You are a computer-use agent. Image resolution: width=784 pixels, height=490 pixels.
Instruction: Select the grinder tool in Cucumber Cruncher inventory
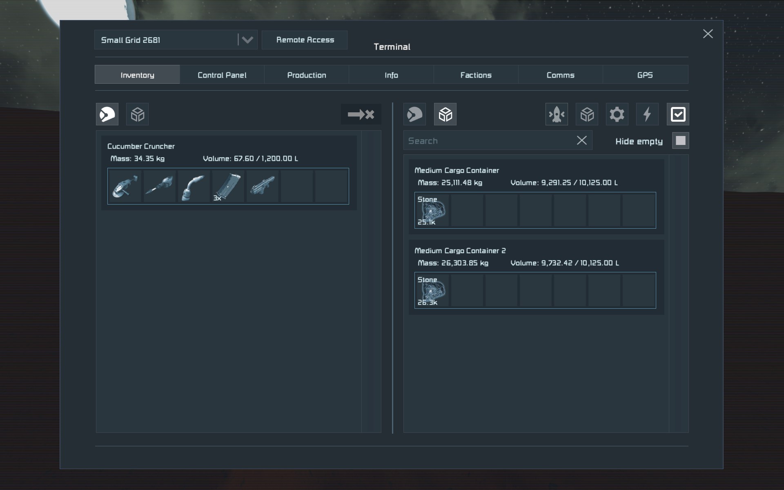coord(125,186)
